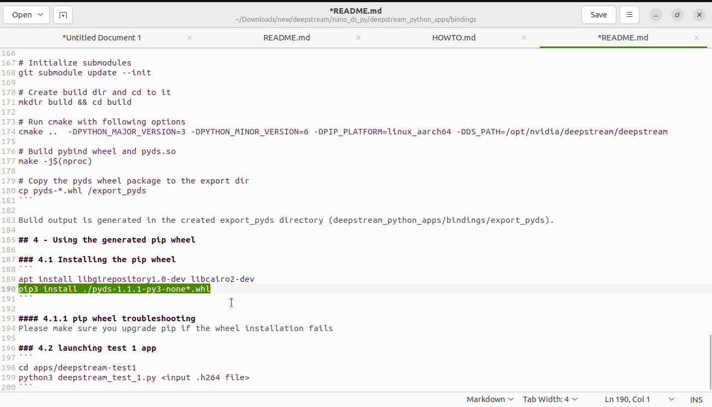Viewport: 712px width, 407px height.
Task: Close the active *README.md tab
Action: 696,38
